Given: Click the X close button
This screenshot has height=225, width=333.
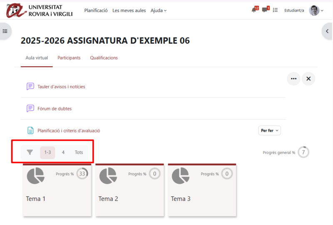Looking at the screenshot, I should pyautogui.click(x=308, y=78).
